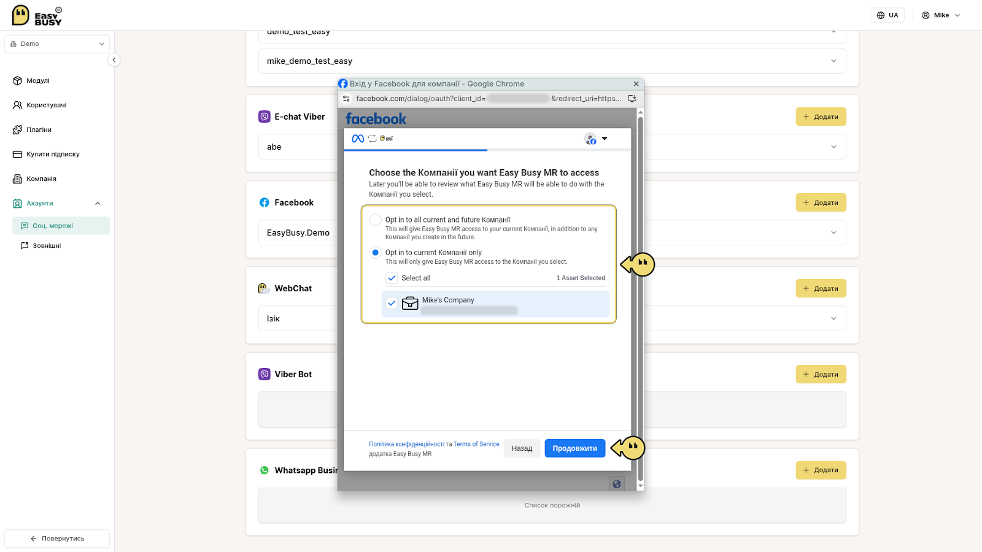
Task: Click scrollbar up arrow in popup
Action: tap(641, 112)
